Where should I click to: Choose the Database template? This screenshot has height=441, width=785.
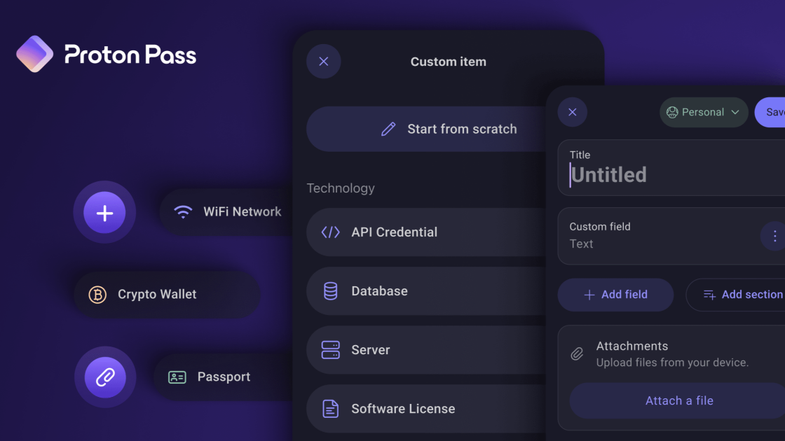click(426, 291)
